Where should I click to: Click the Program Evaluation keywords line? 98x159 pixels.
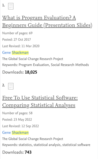click(x=45, y=65)
